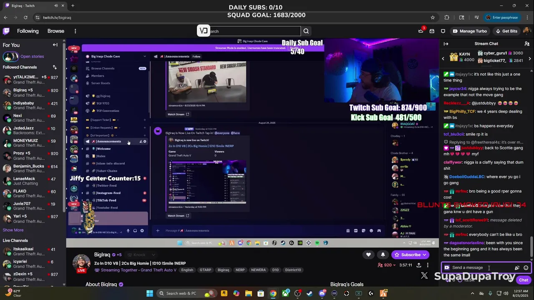Click the Enter passphrase profile button
The width and height of the screenshot is (534, 300).
tap(502, 17)
